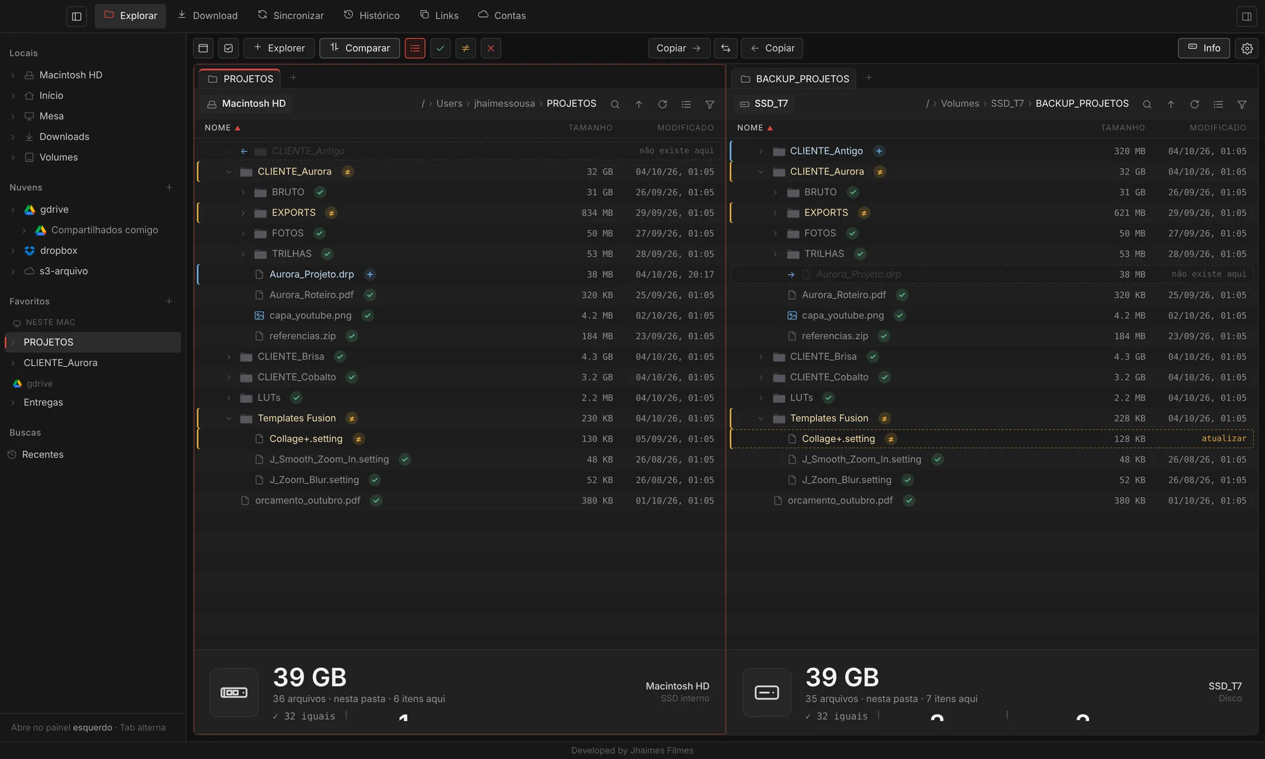Add a new tab next to BACKUP_PROJETOS
This screenshot has width=1265, height=759.
point(869,78)
